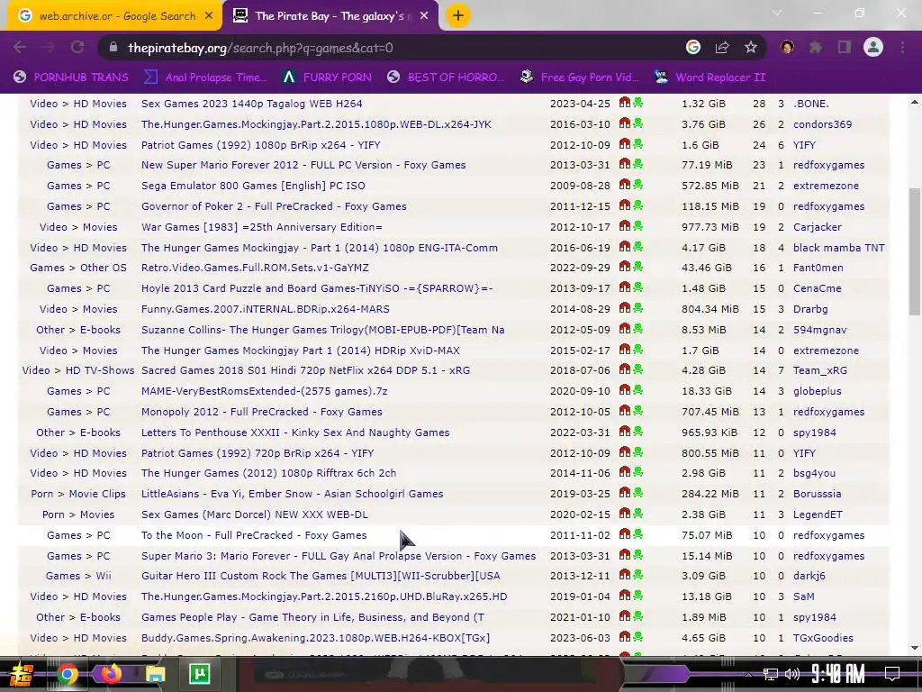
Task: Go back using the browser back arrow
Action: click(20, 48)
